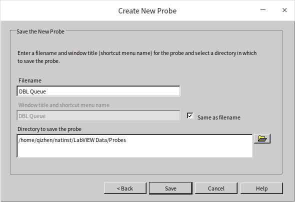Click the instruction text about entering a filename
Image resolution: width=295 pixels, height=202 pixels.
click(x=137, y=57)
